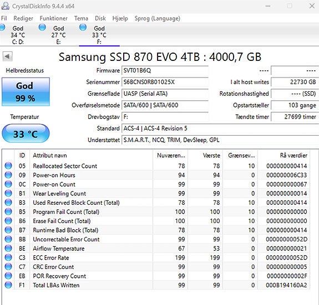Click the CrystalDiskInfo title bar app icon

[x=5, y=6]
